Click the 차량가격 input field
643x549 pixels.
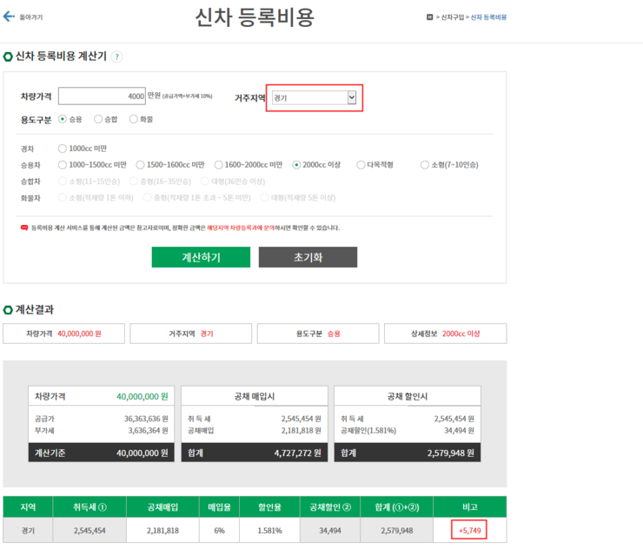pyautogui.click(x=103, y=96)
